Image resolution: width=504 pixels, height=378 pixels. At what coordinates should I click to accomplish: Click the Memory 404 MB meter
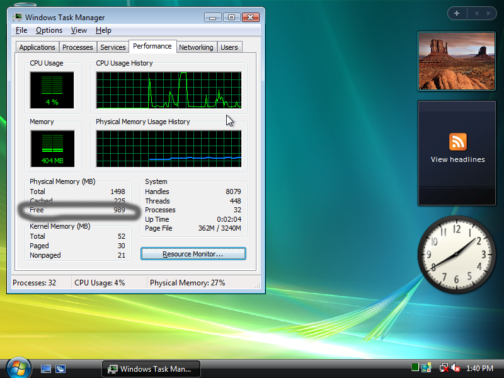(52, 149)
